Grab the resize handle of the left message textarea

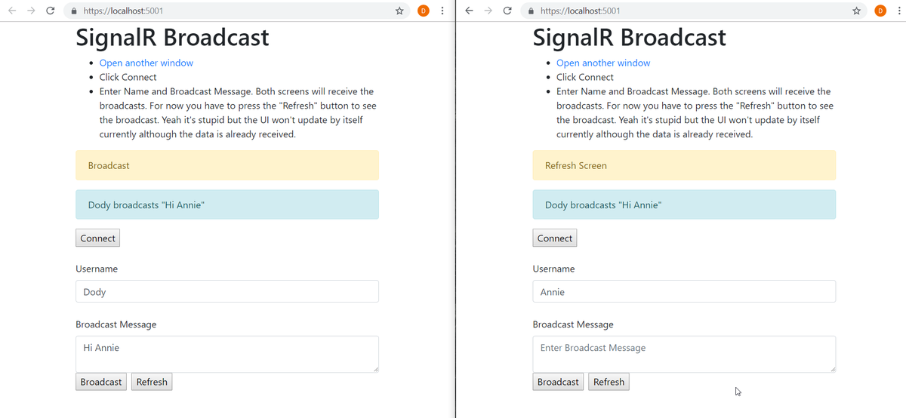point(374,368)
